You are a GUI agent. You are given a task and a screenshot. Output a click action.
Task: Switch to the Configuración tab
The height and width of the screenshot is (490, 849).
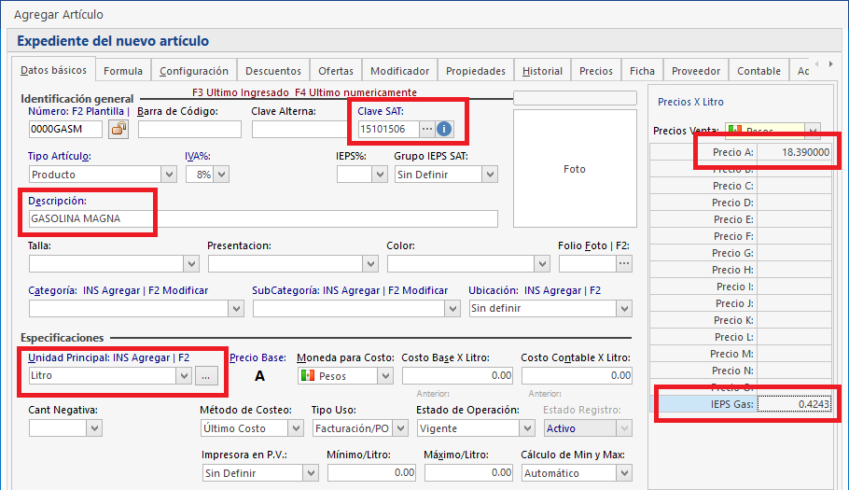tap(193, 71)
